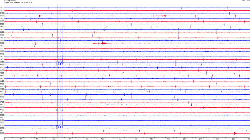Image resolution: width=250 pixels, height=140 pixels.
Task: Select the 05:30 trace time label
Action: [x=2, y=38]
